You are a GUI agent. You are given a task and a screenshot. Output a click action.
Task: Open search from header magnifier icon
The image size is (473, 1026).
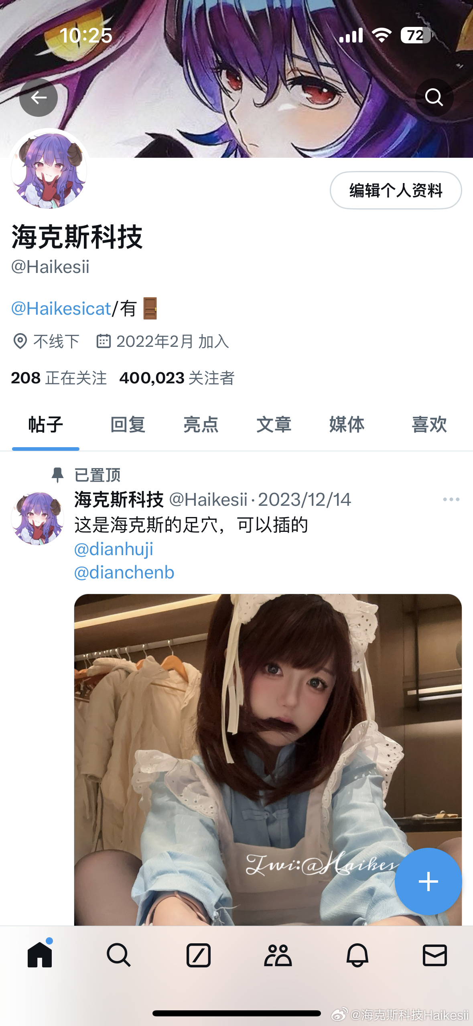[x=434, y=98]
